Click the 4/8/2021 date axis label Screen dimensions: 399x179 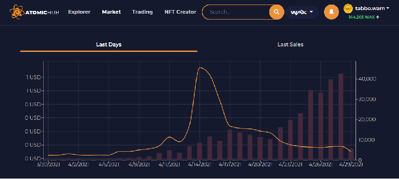pos(139,164)
